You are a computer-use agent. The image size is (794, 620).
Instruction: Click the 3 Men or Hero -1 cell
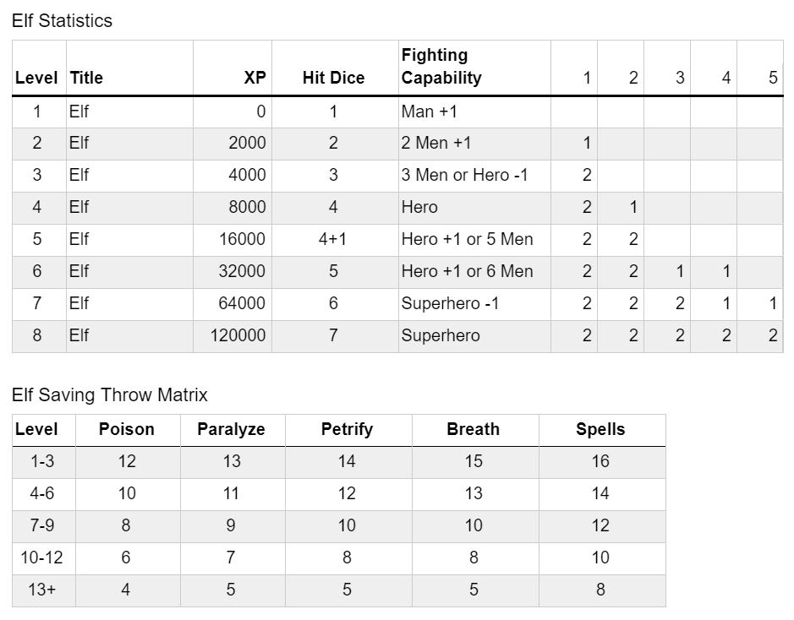(463, 175)
